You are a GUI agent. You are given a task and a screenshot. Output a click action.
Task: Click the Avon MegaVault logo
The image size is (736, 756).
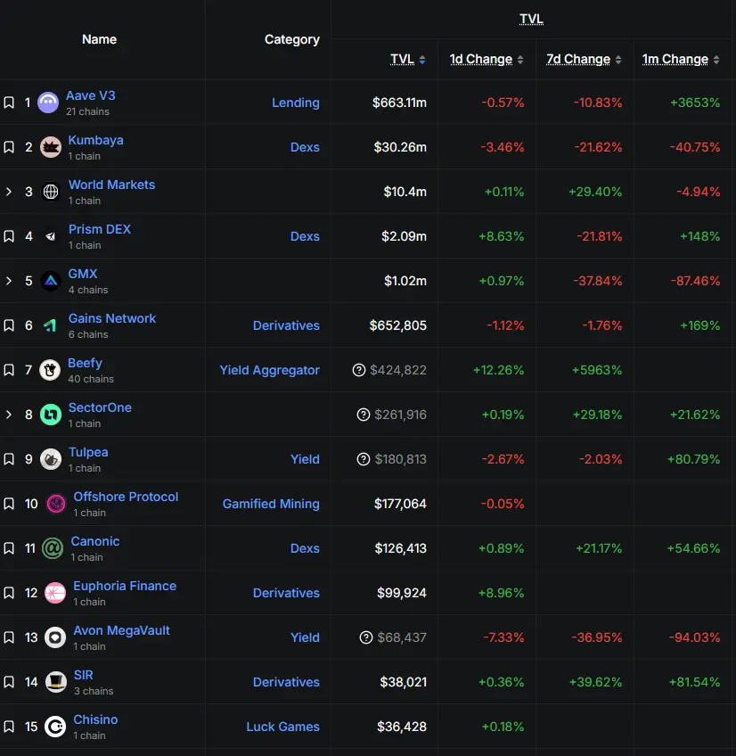[x=55, y=637]
